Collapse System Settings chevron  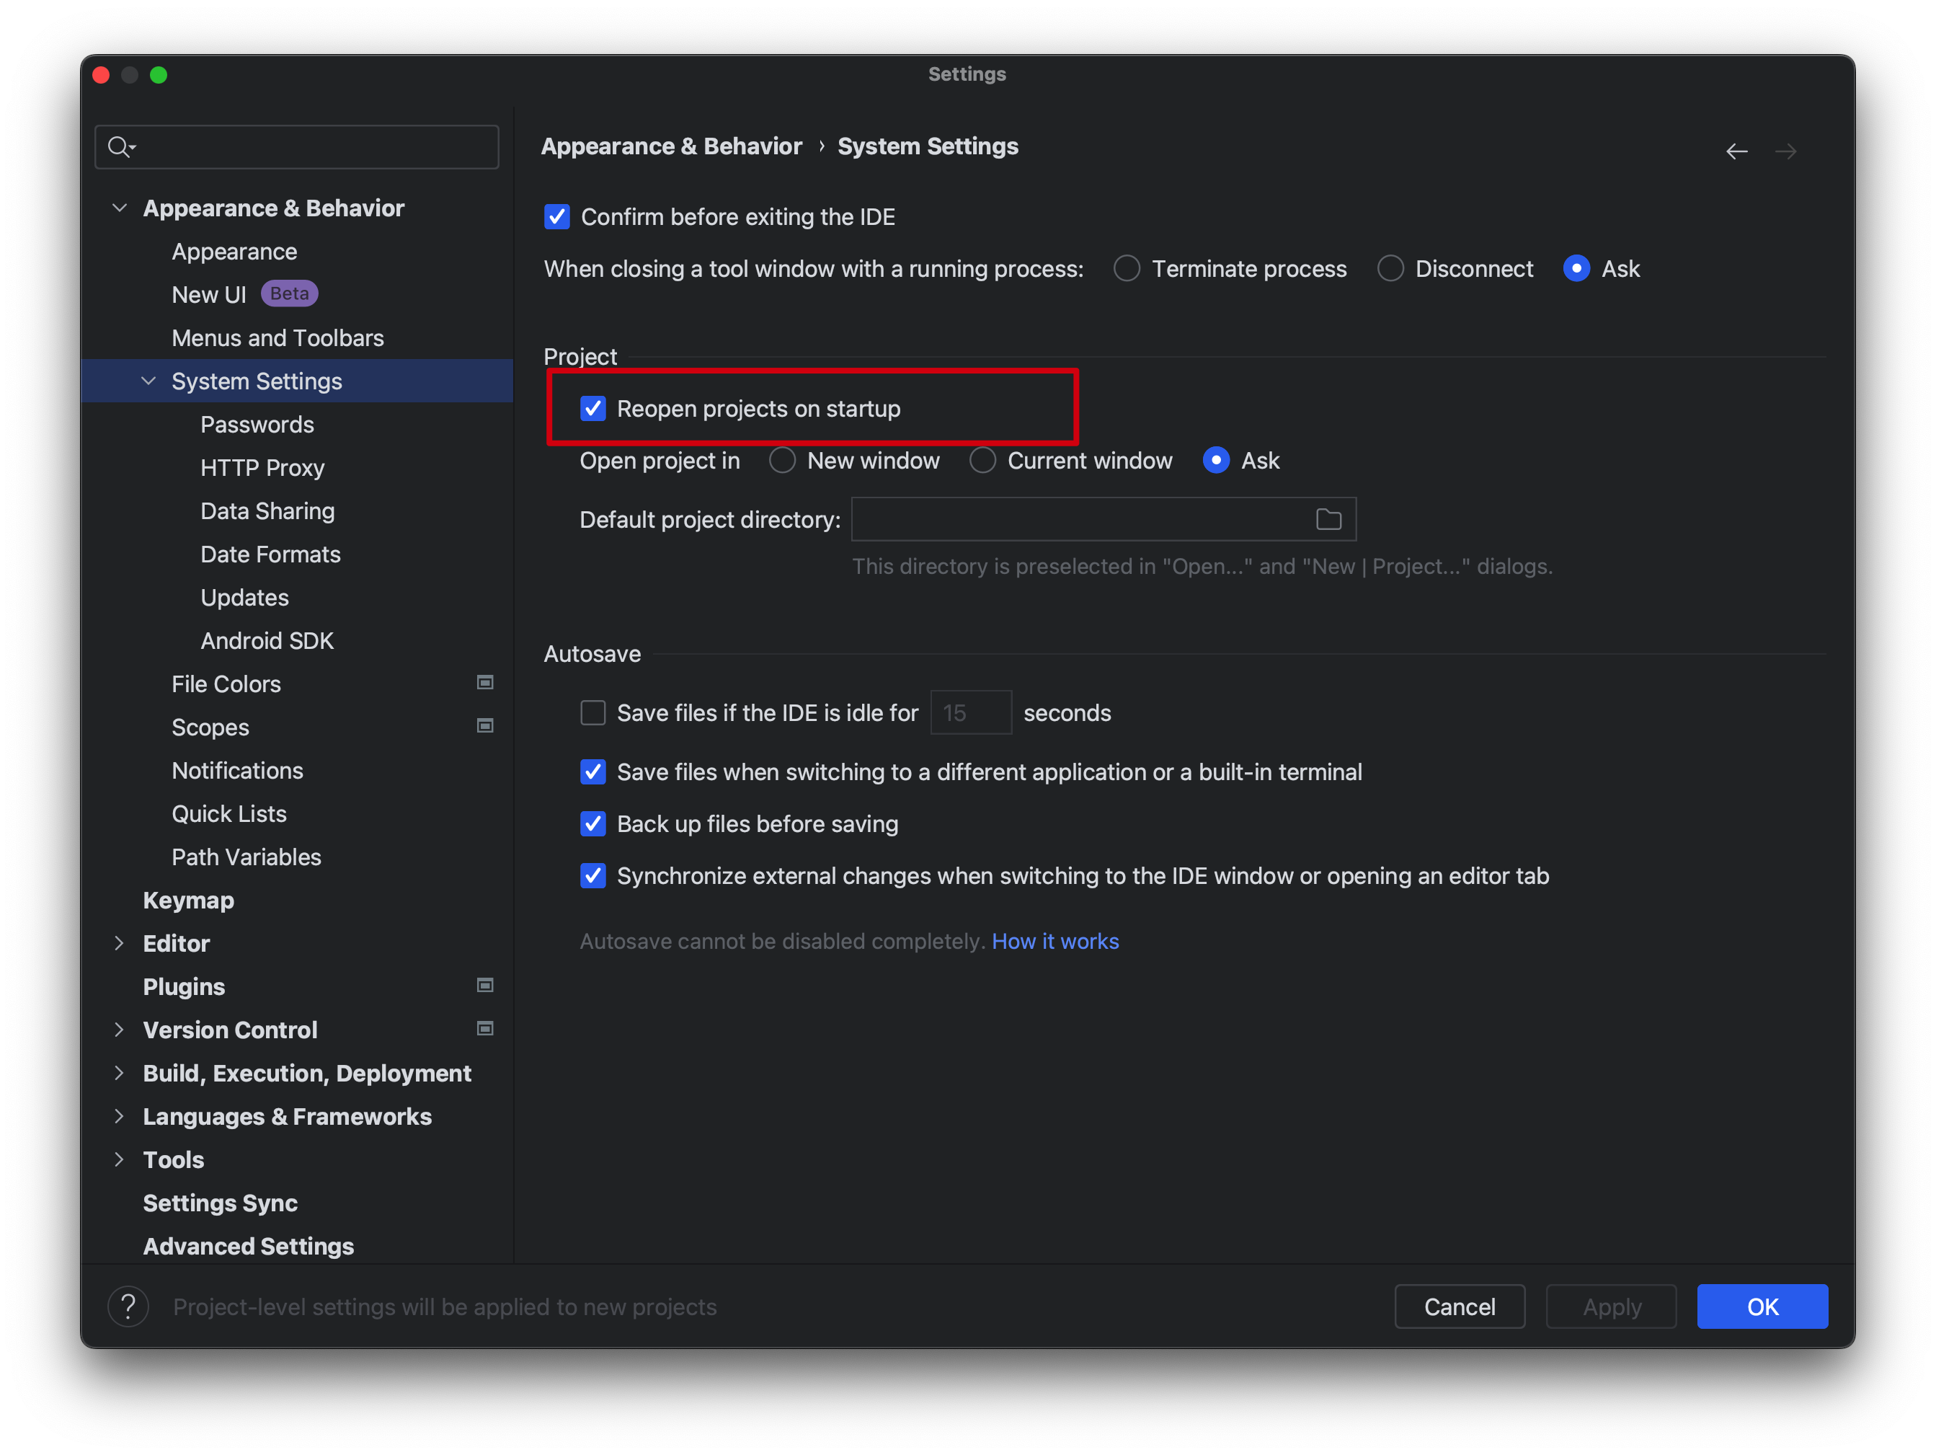click(x=148, y=381)
